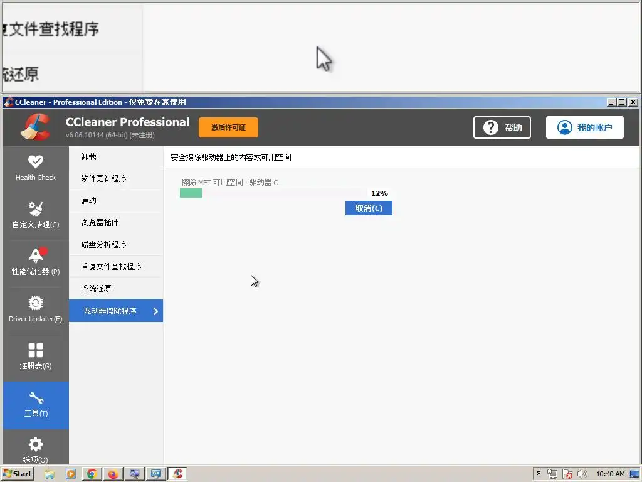Show hidden tray icons arrow

pyautogui.click(x=539, y=473)
